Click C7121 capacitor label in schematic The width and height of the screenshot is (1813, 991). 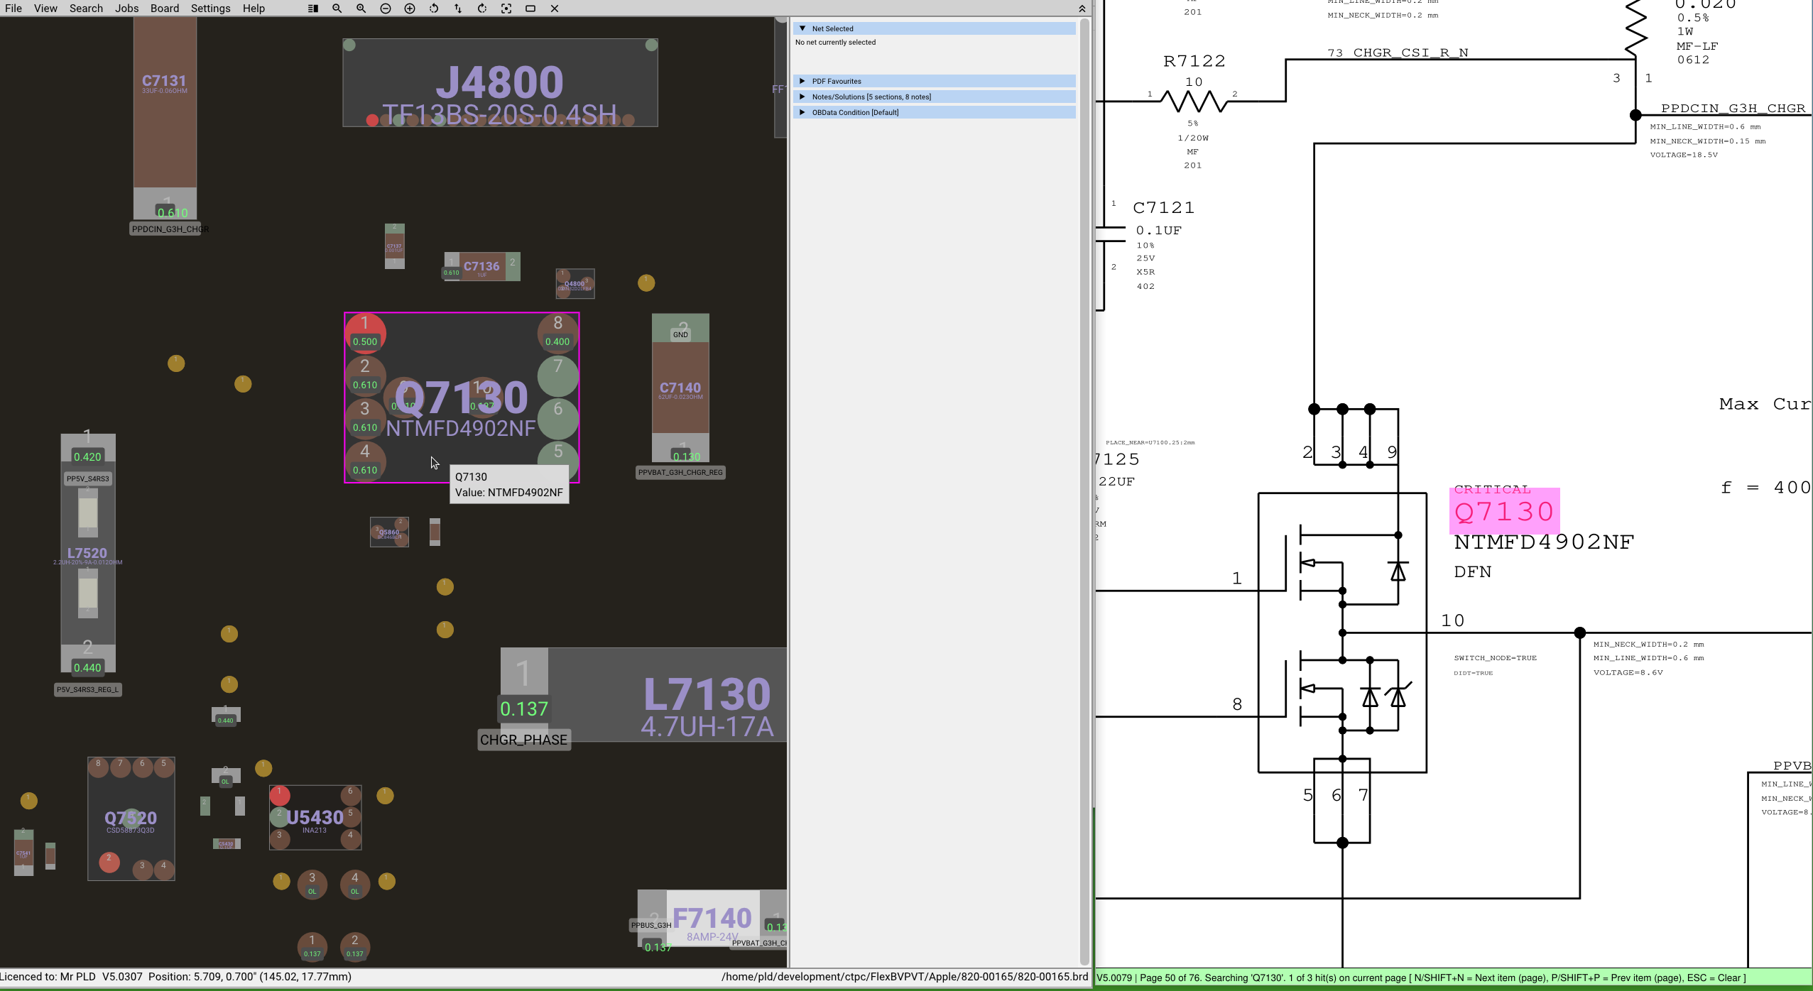pyautogui.click(x=1164, y=207)
